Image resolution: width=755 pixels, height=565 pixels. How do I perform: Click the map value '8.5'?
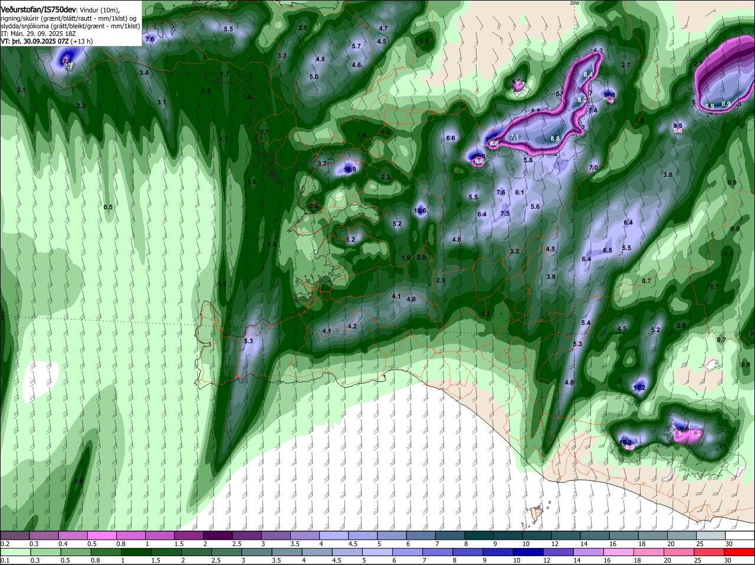pos(678,126)
